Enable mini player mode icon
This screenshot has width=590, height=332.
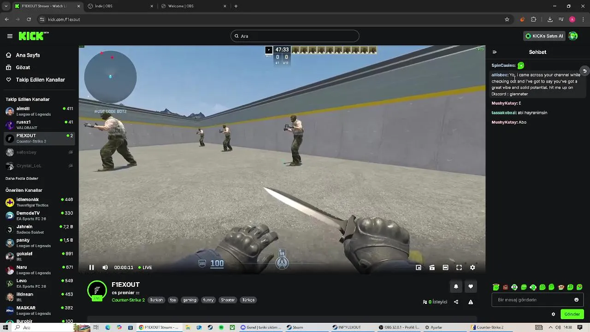(x=419, y=267)
